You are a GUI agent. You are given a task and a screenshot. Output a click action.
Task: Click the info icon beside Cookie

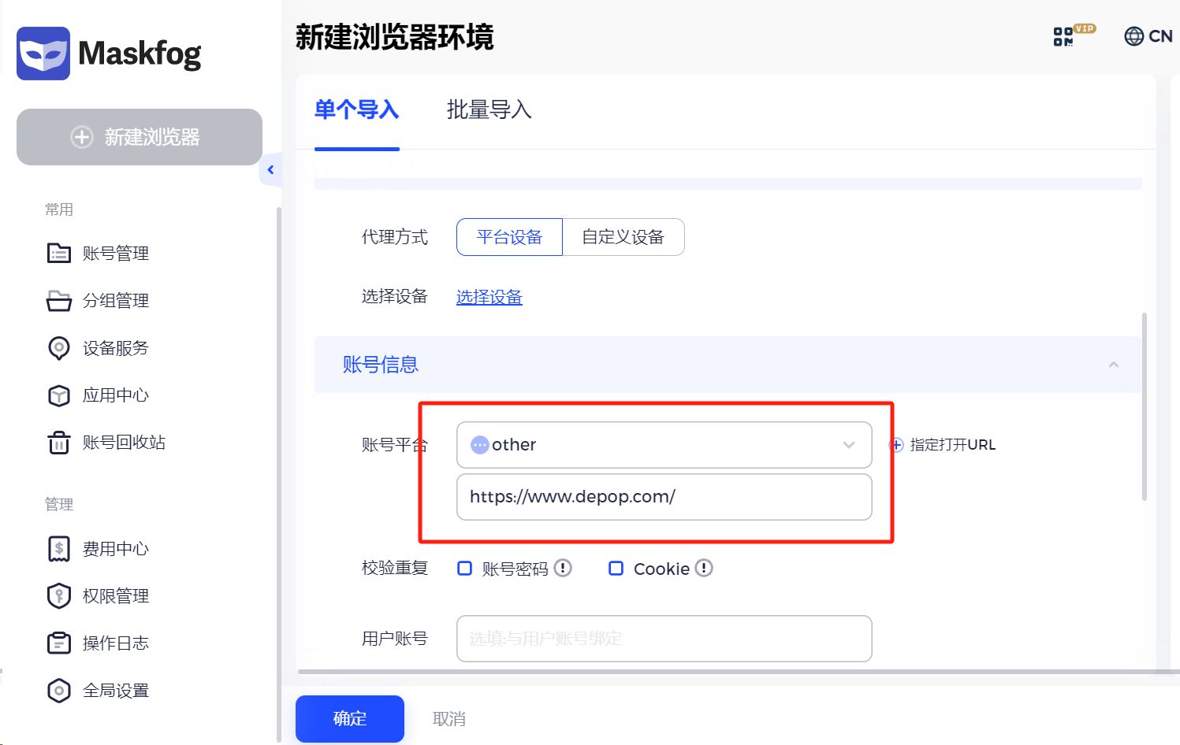click(704, 568)
